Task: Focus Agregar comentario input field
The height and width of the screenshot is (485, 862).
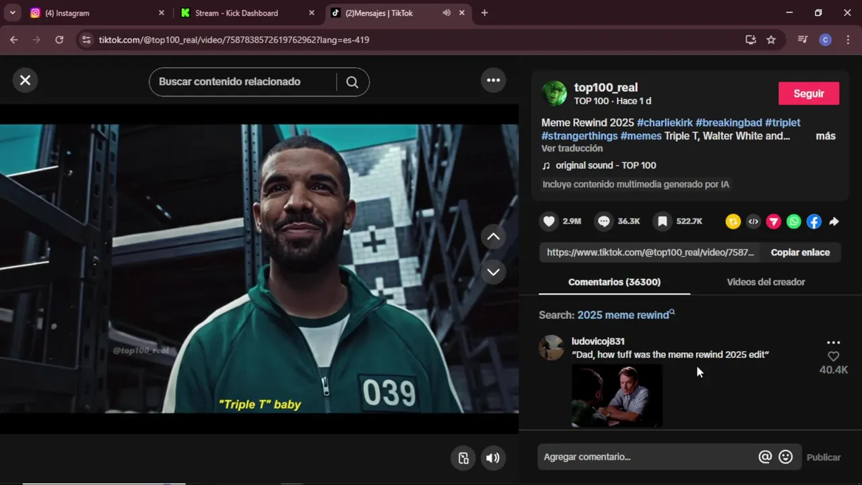Action: [x=646, y=457]
